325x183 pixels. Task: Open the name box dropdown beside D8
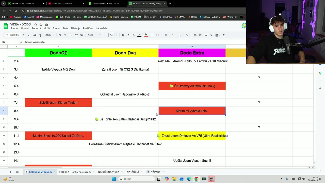(15, 42)
